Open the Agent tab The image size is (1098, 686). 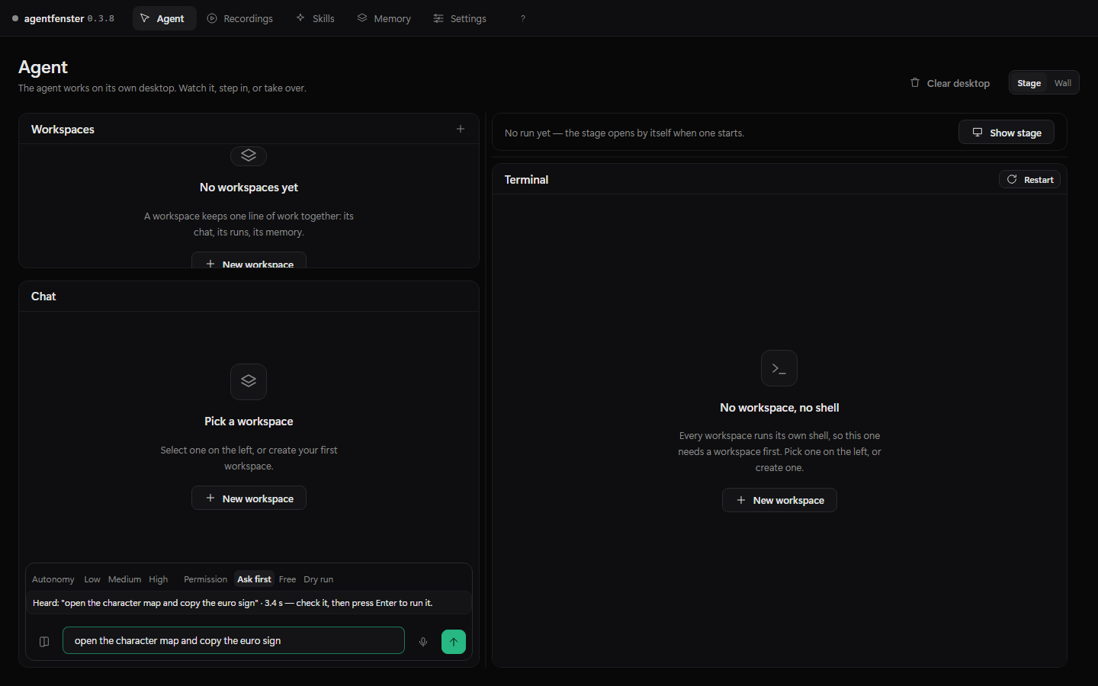click(164, 18)
